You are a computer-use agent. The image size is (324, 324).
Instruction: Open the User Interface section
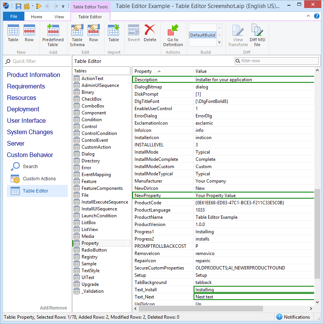pyautogui.click(x=26, y=120)
